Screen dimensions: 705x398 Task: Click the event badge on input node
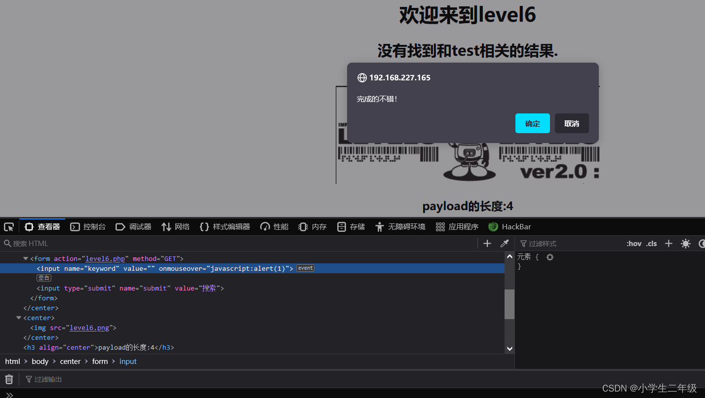click(305, 268)
